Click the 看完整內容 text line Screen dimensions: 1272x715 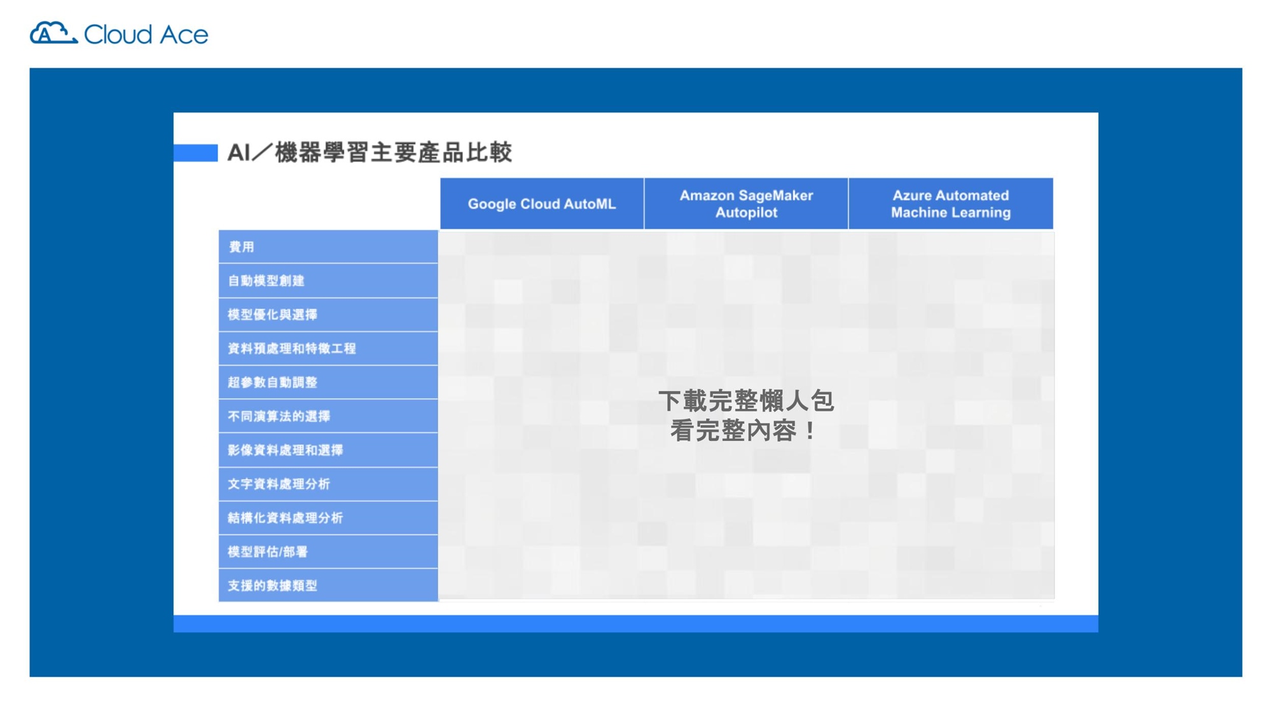743,431
